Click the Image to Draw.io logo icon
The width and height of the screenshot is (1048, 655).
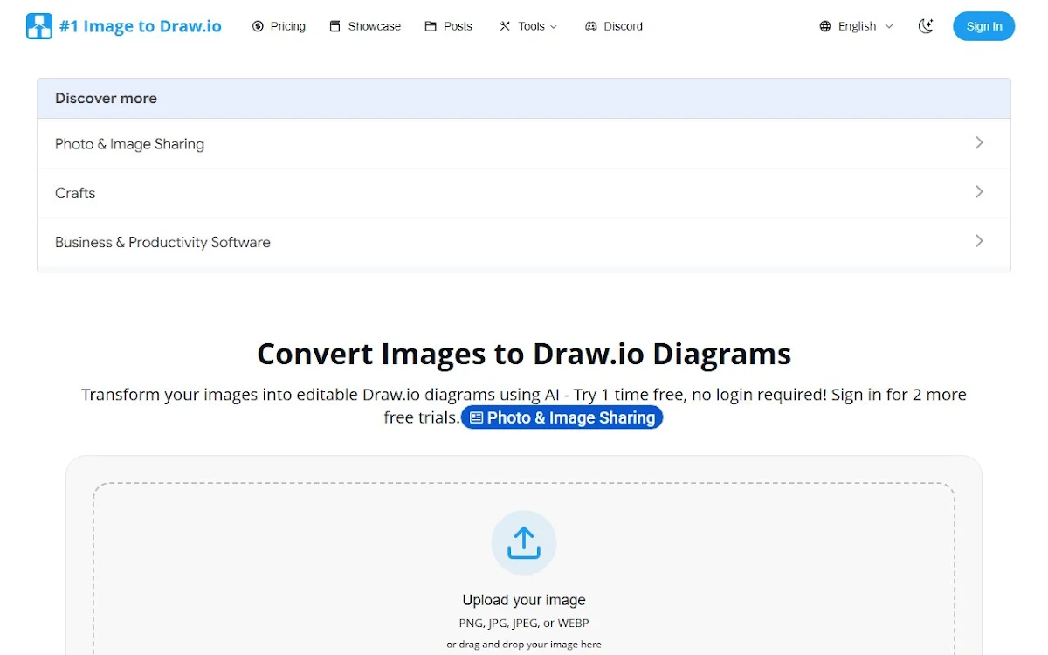pos(39,26)
